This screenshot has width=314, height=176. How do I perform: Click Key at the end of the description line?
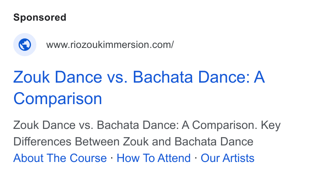(x=271, y=125)
